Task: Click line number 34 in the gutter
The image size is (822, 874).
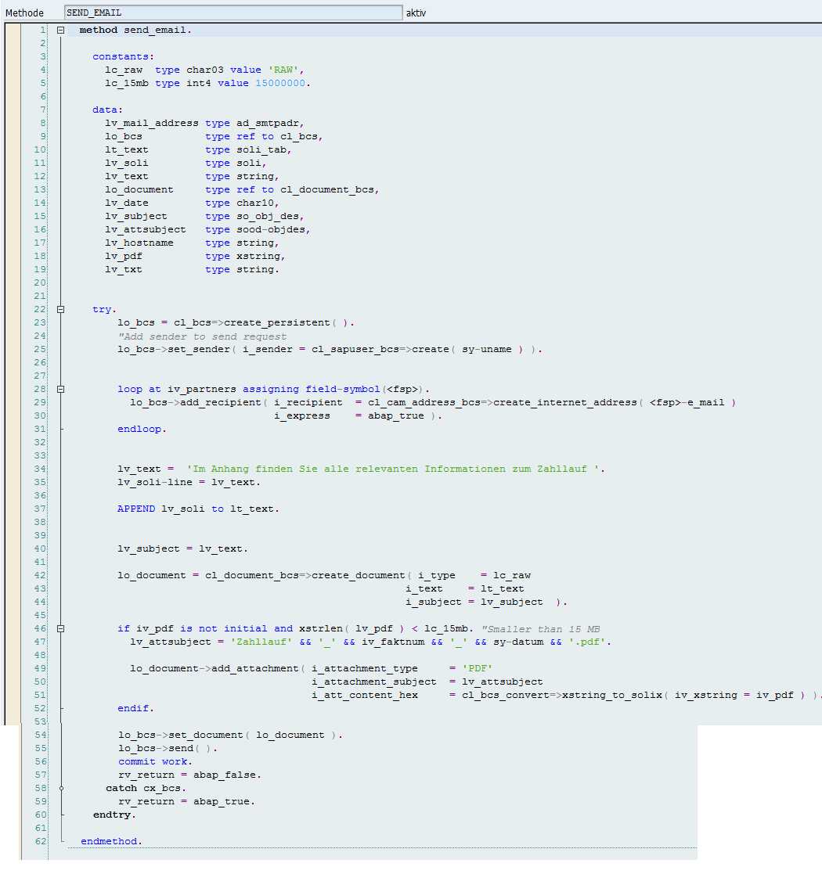Action: point(41,469)
